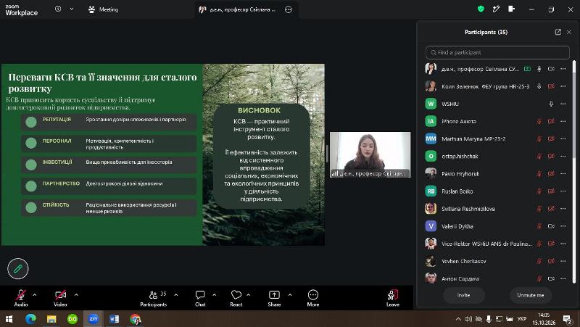The width and height of the screenshot is (580, 327).
Task: Open more options for Yevhen Cherkasov
Action: tap(563, 261)
